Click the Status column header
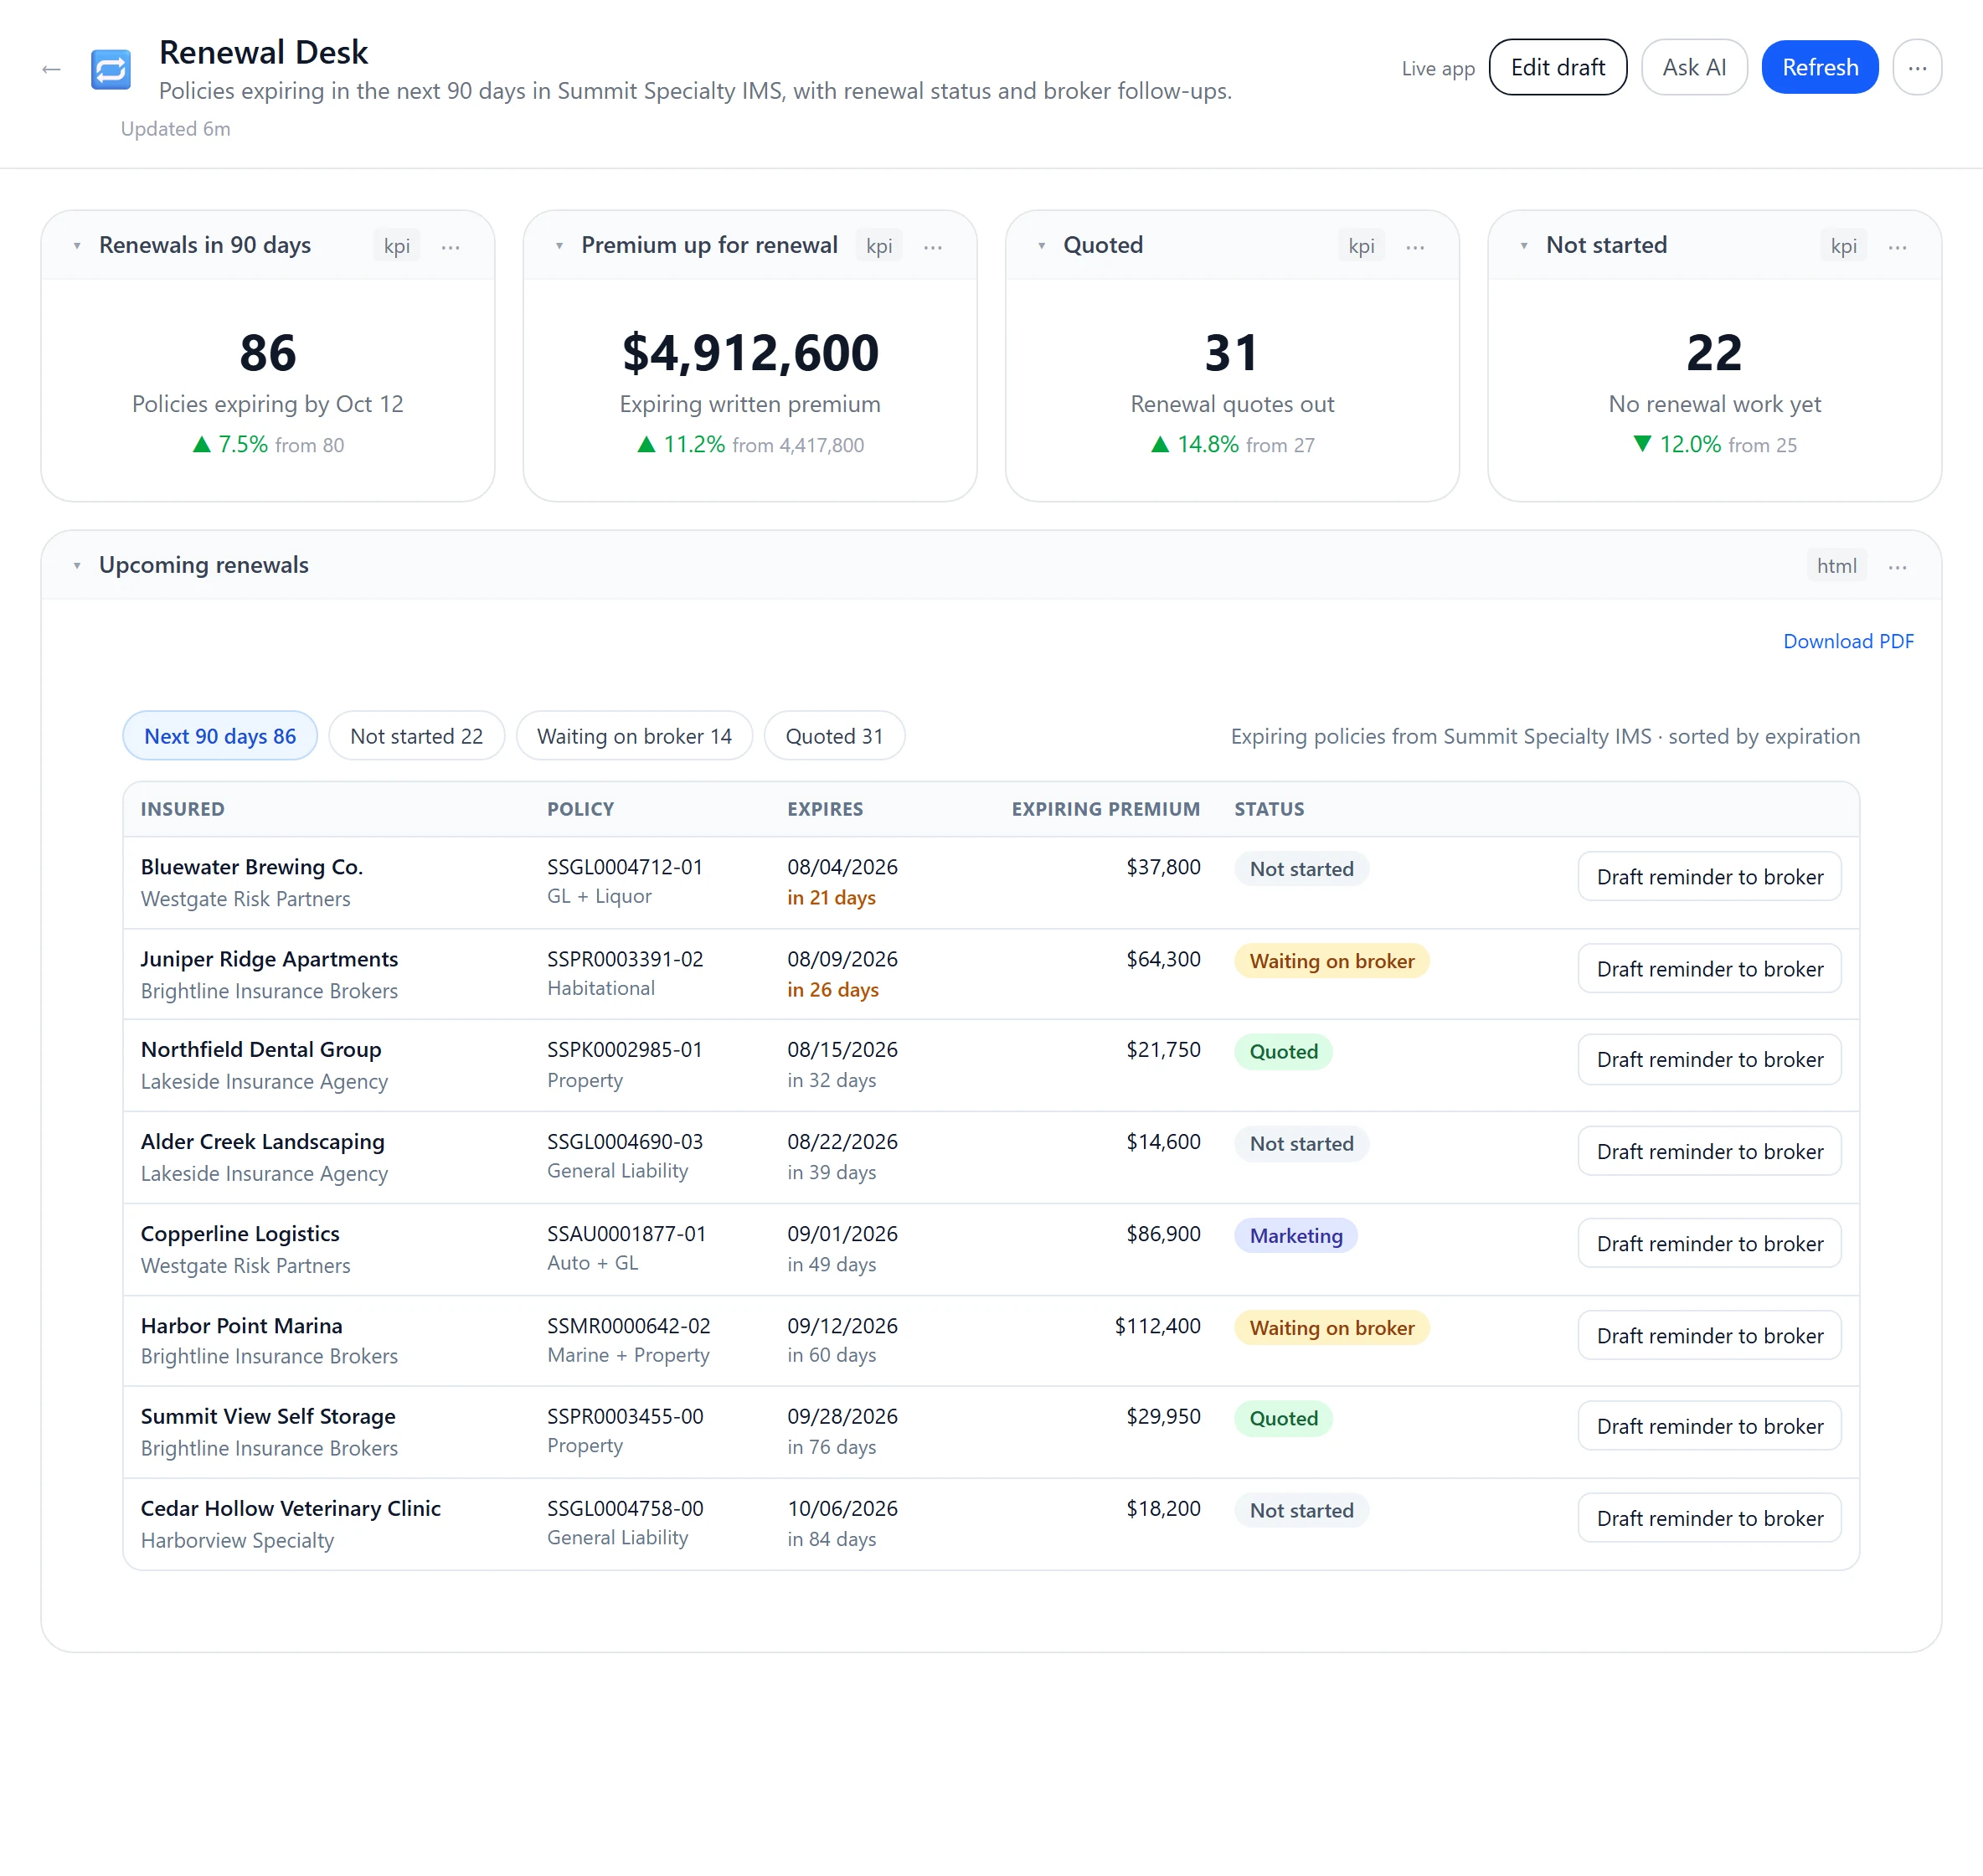The width and height of the screenshot is (1983, 1876). [1268, 809]
